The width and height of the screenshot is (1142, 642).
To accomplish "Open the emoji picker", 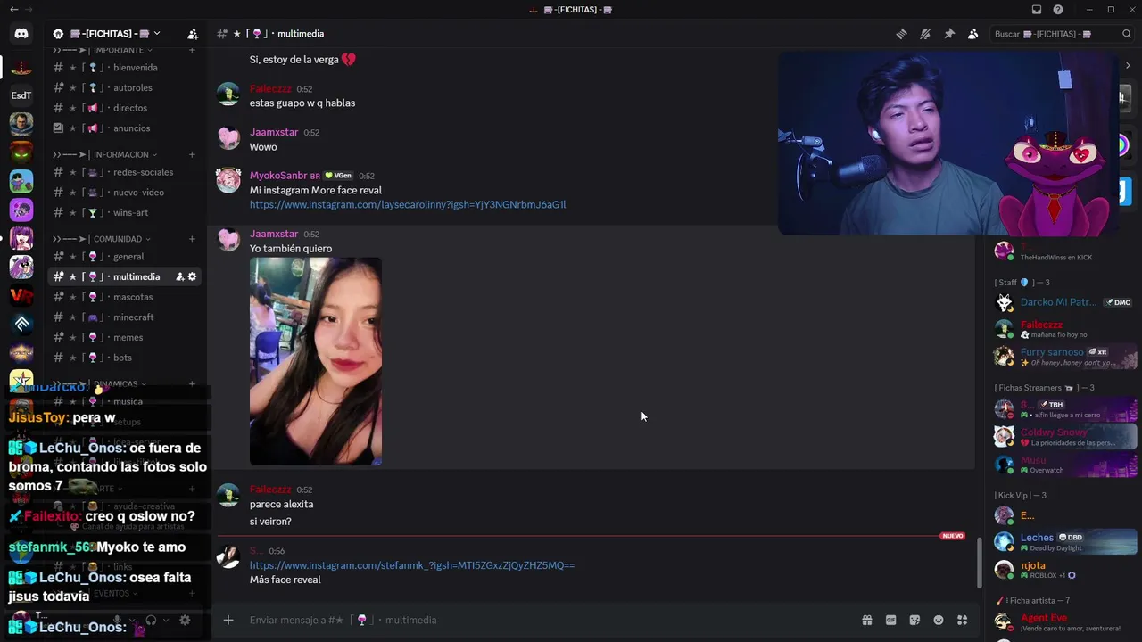I will [x=939, y=620].
